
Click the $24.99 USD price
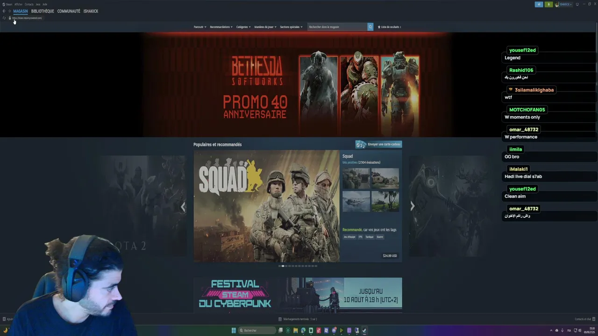[390, 256]
